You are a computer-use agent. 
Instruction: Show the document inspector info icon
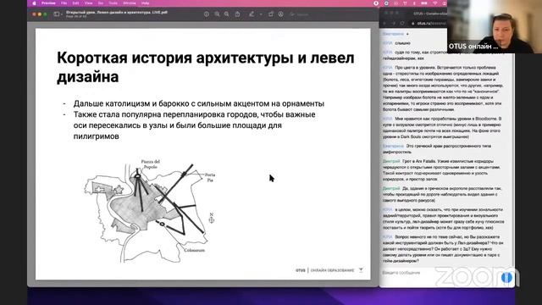[x=207, y=14]
